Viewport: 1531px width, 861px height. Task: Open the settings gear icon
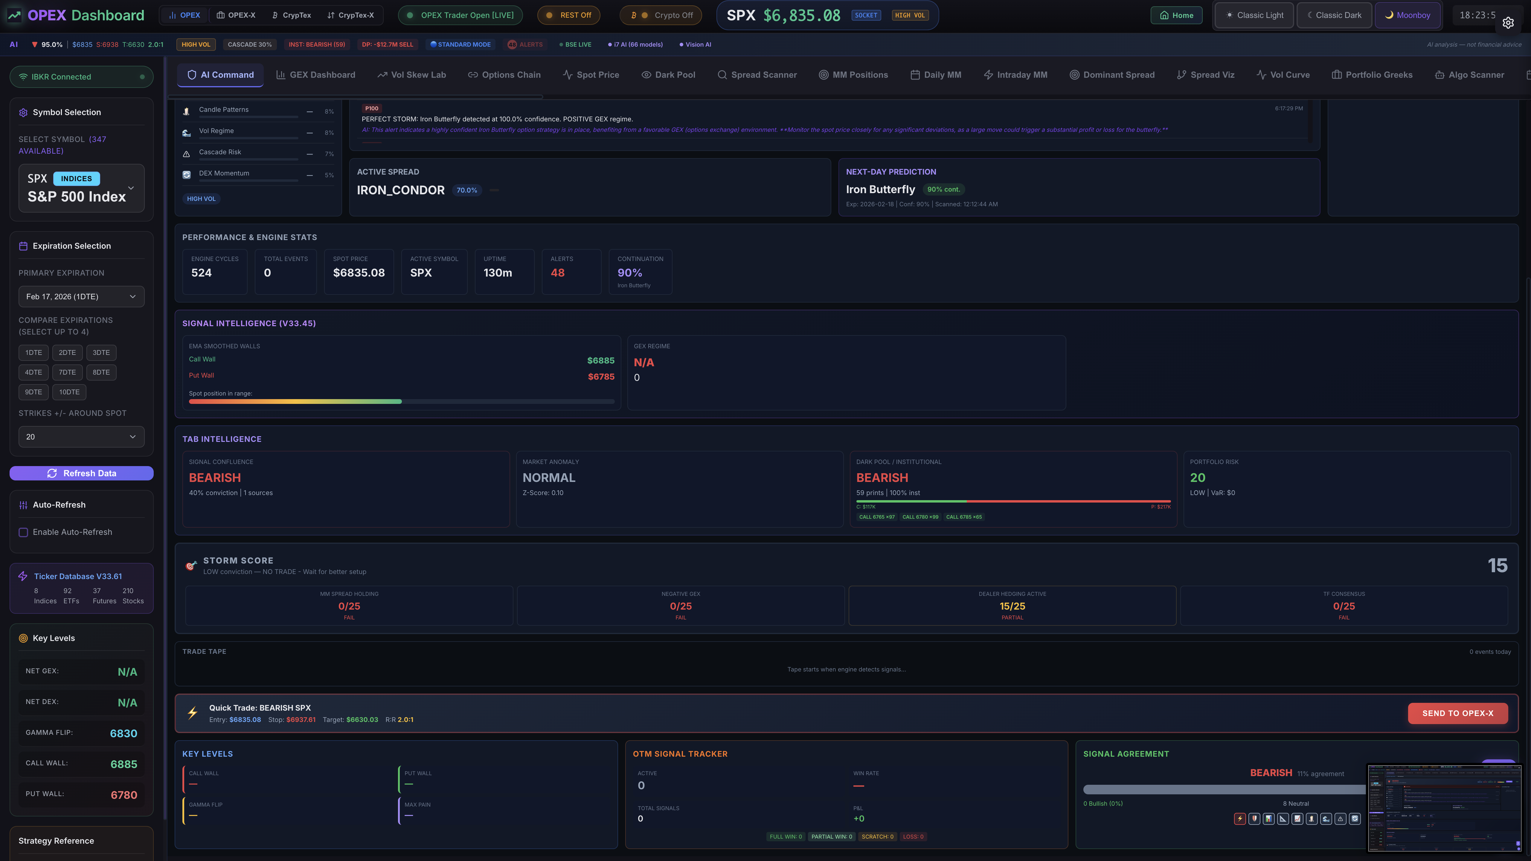point(1508,23)
